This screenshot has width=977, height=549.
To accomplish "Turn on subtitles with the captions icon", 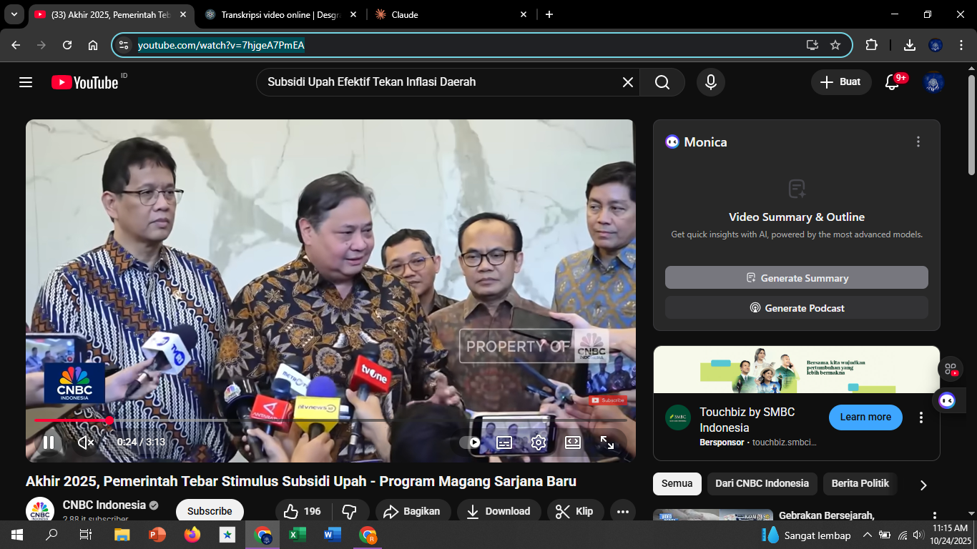I will 504,442.
